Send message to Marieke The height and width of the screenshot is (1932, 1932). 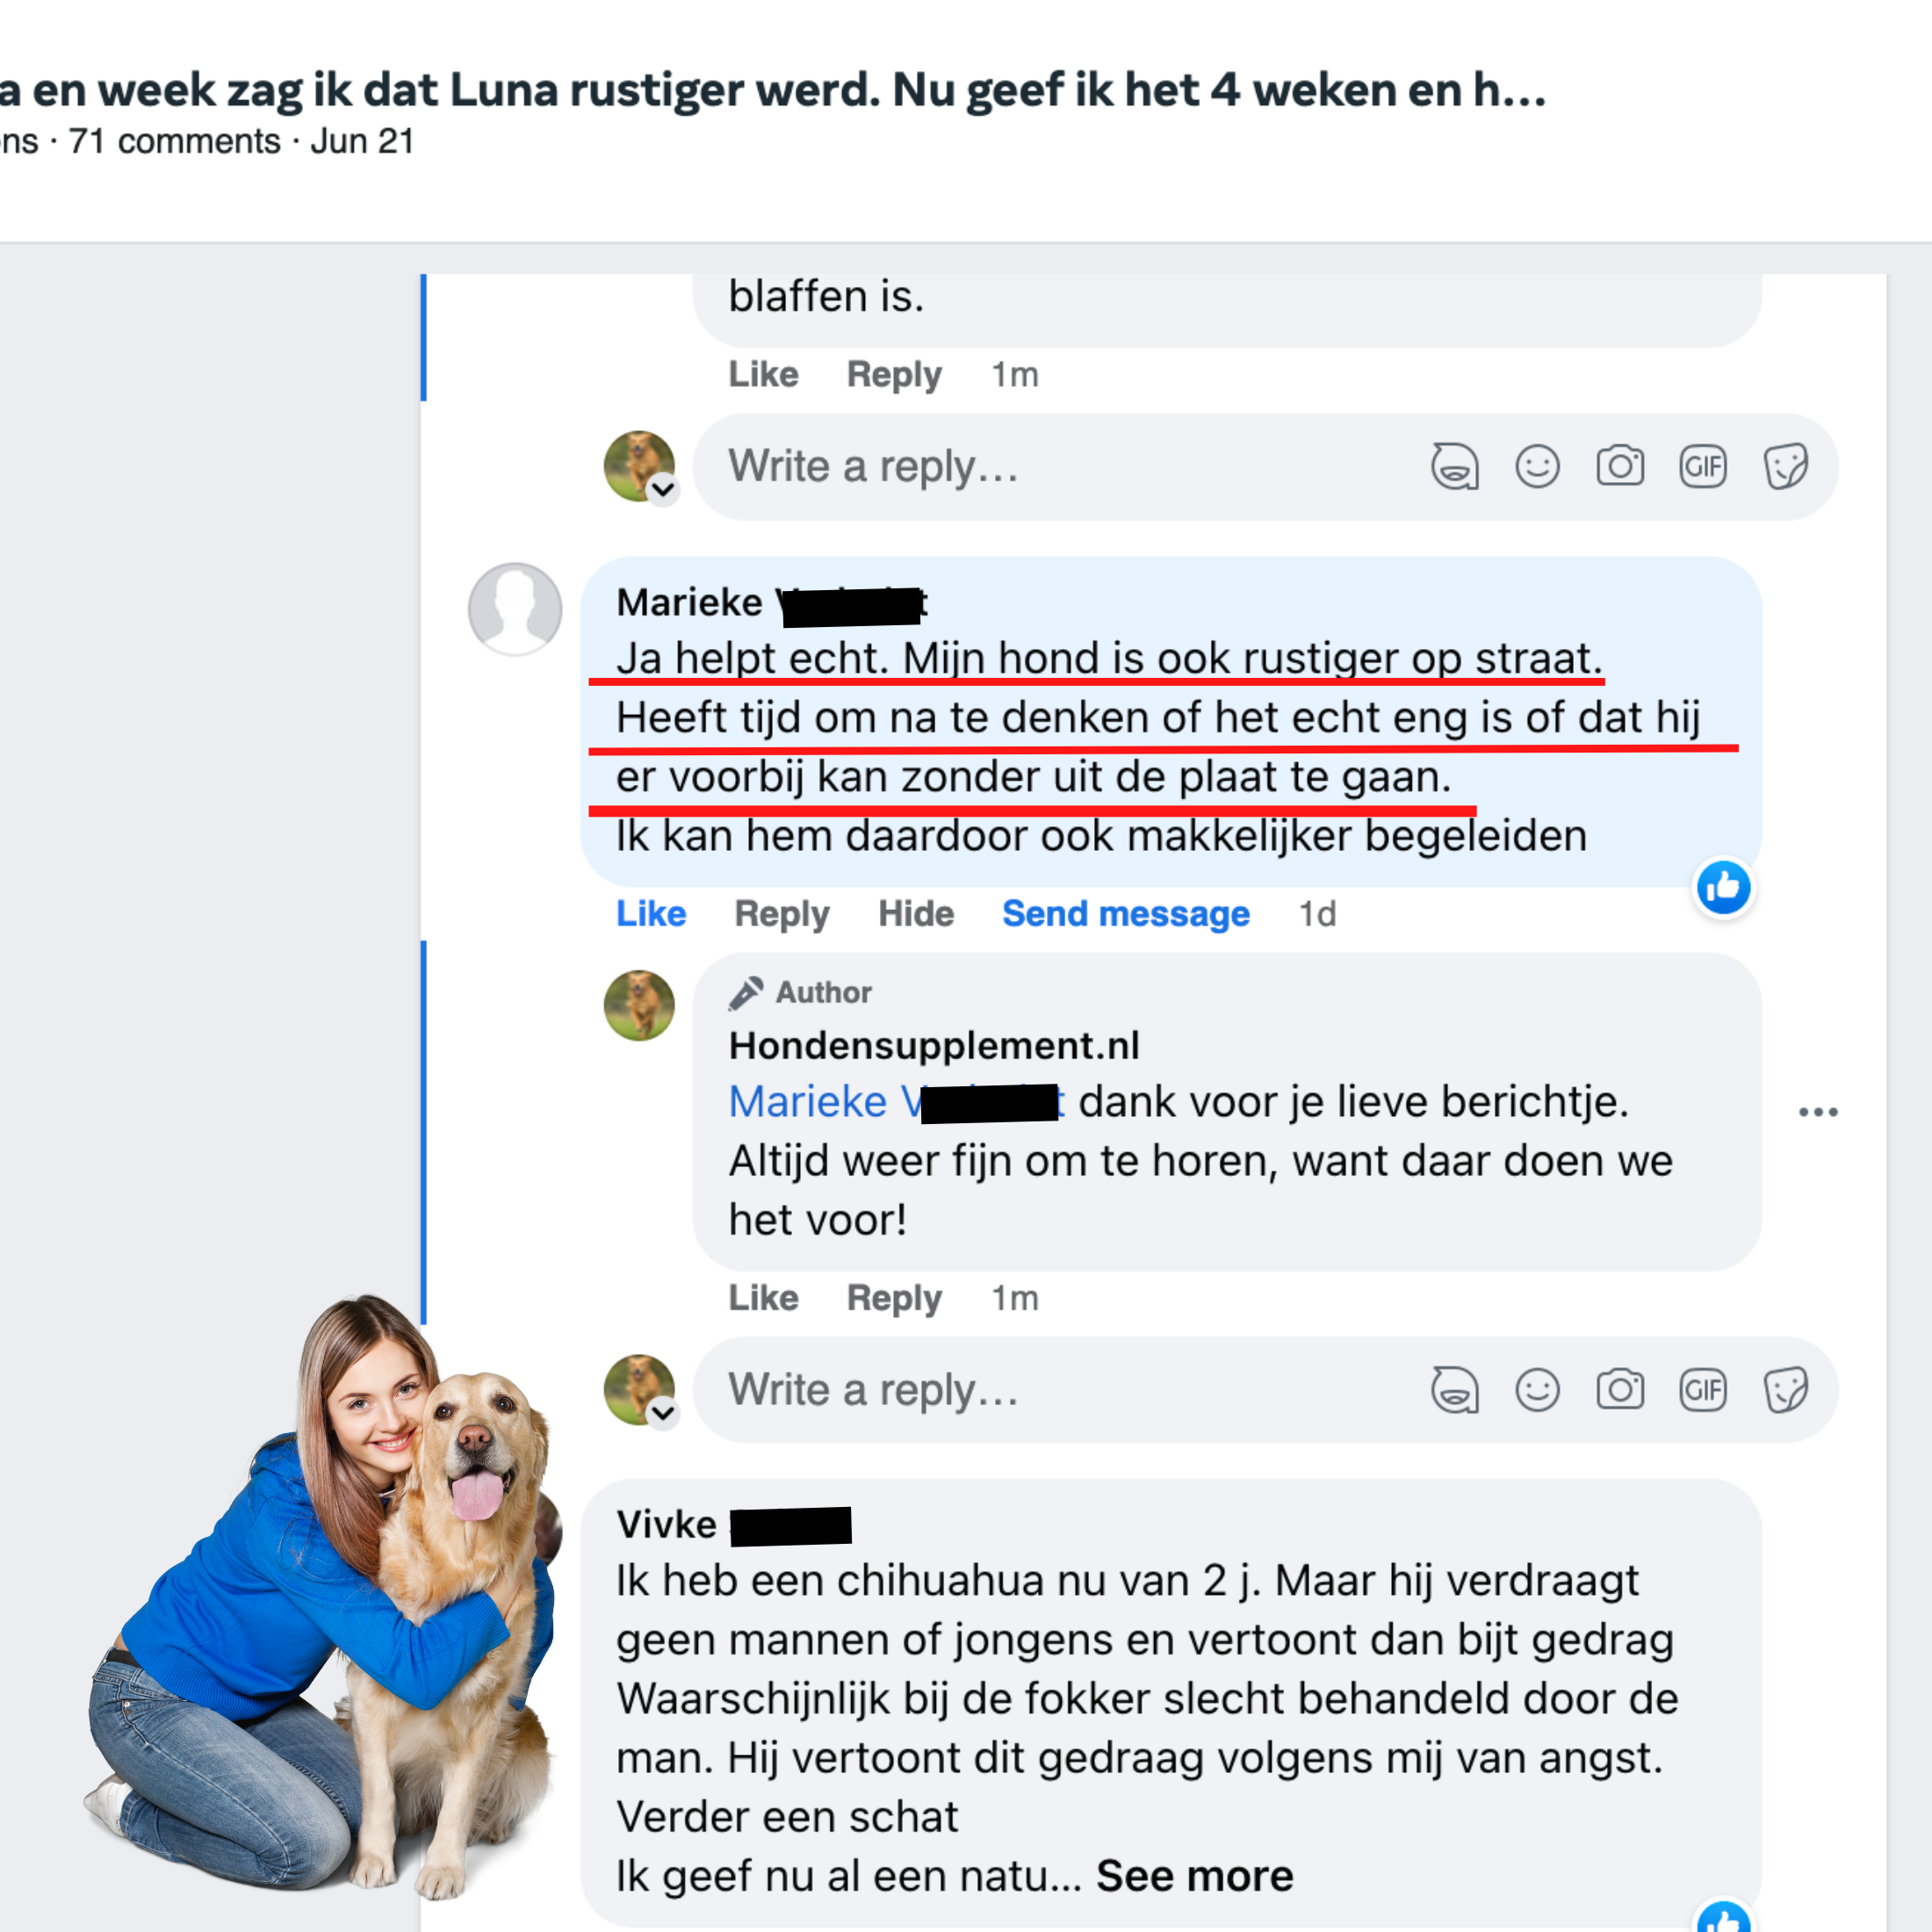coord(1126,914)
